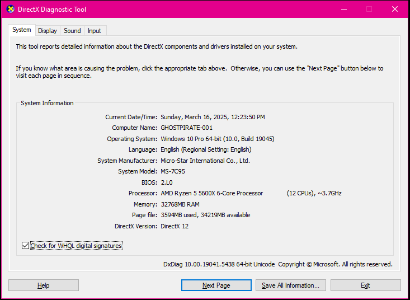
Task: Switch to the Sound tab
Action: click(72, 31)
